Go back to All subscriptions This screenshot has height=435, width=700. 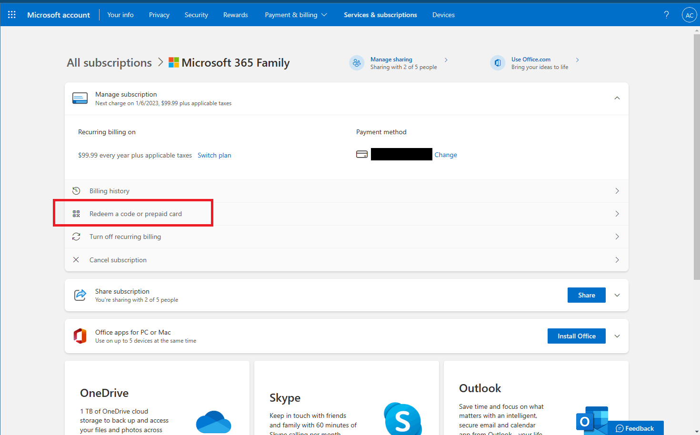pyautogui.click(x=109, y=63)
